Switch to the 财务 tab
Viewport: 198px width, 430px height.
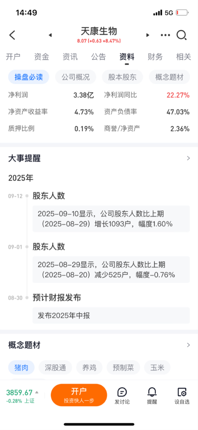point(155,57)
